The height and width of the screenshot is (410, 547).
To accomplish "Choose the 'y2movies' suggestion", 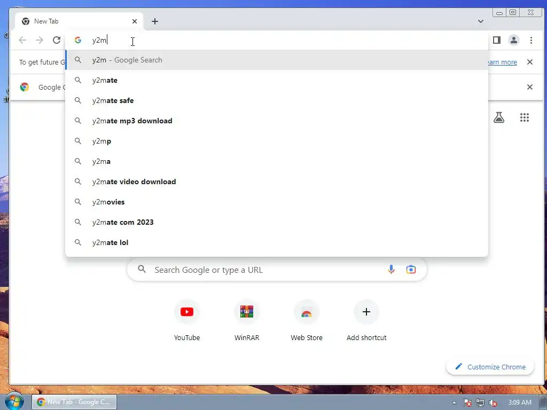I will click(x=277, y=202).
